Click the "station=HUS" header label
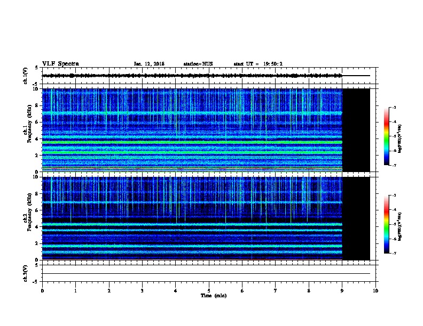 [x=198, y=64]
